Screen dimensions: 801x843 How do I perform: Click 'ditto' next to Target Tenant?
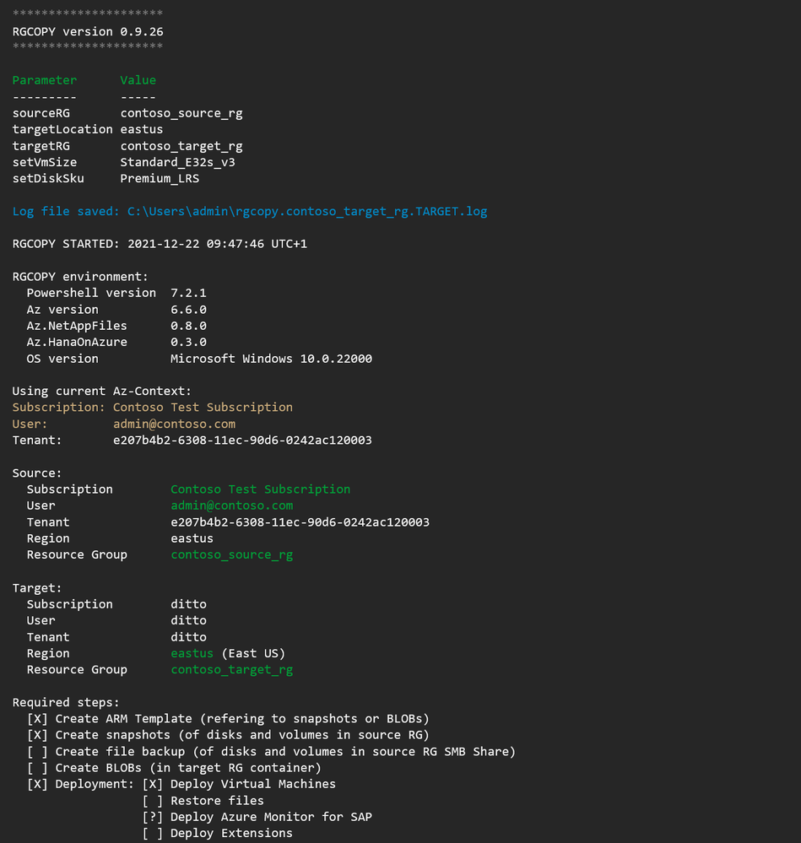[188, 637]
